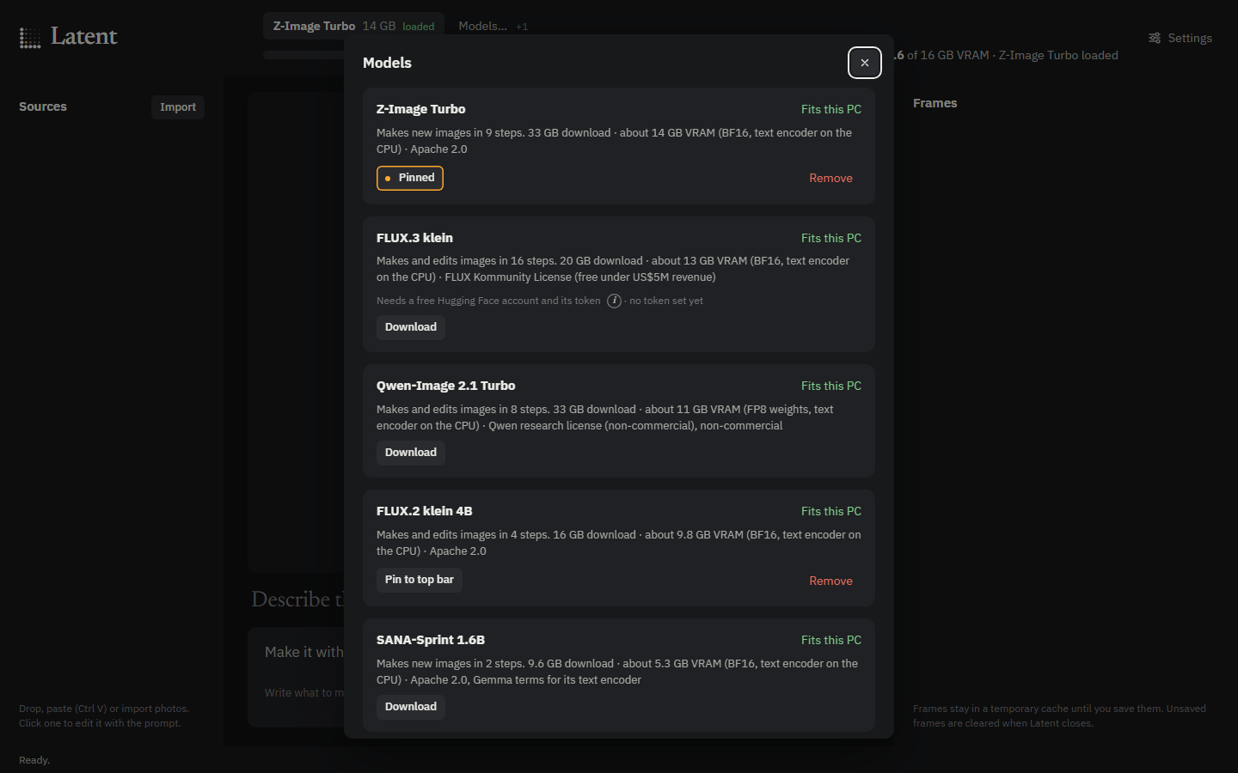The image size is (1238, 773).
Task: Click the info icon beside Hugging Face token note
Action: [x=614, y=301]
